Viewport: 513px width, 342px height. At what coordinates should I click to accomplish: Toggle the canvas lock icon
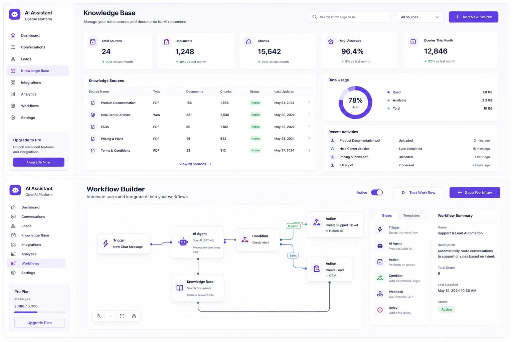pos(134,316)
